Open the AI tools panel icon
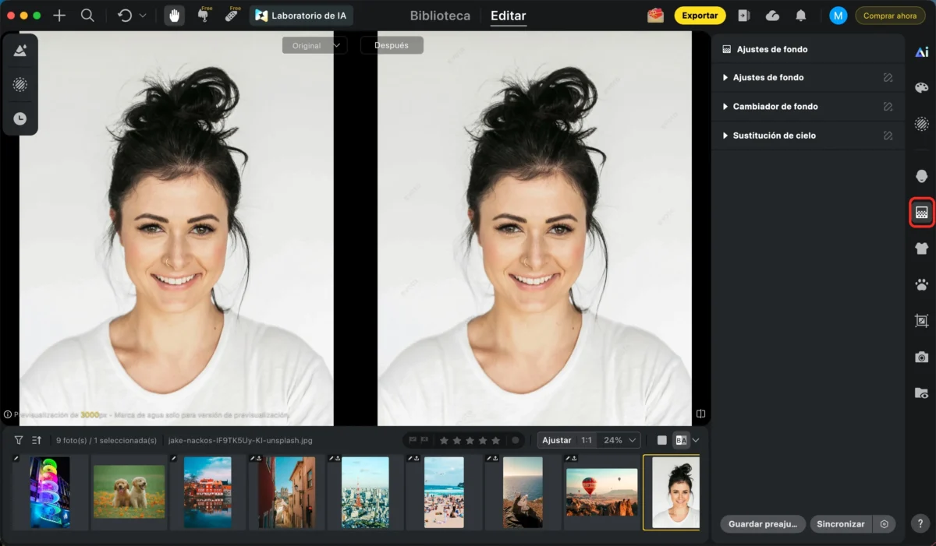 (921, 52)
